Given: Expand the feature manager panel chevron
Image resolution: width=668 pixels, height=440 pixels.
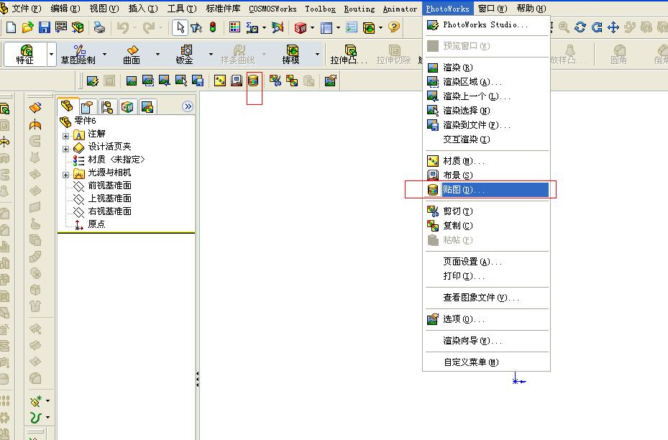Looking at the screenshot, I should (x=188, y=106).
